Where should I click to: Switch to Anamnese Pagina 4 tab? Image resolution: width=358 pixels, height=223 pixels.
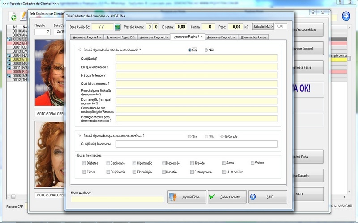click(x=188, y=37)
